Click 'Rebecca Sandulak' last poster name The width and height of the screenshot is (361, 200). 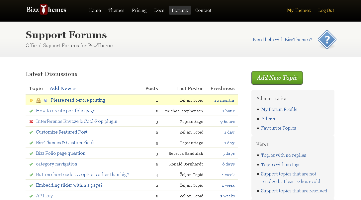(x=186, y=153)
